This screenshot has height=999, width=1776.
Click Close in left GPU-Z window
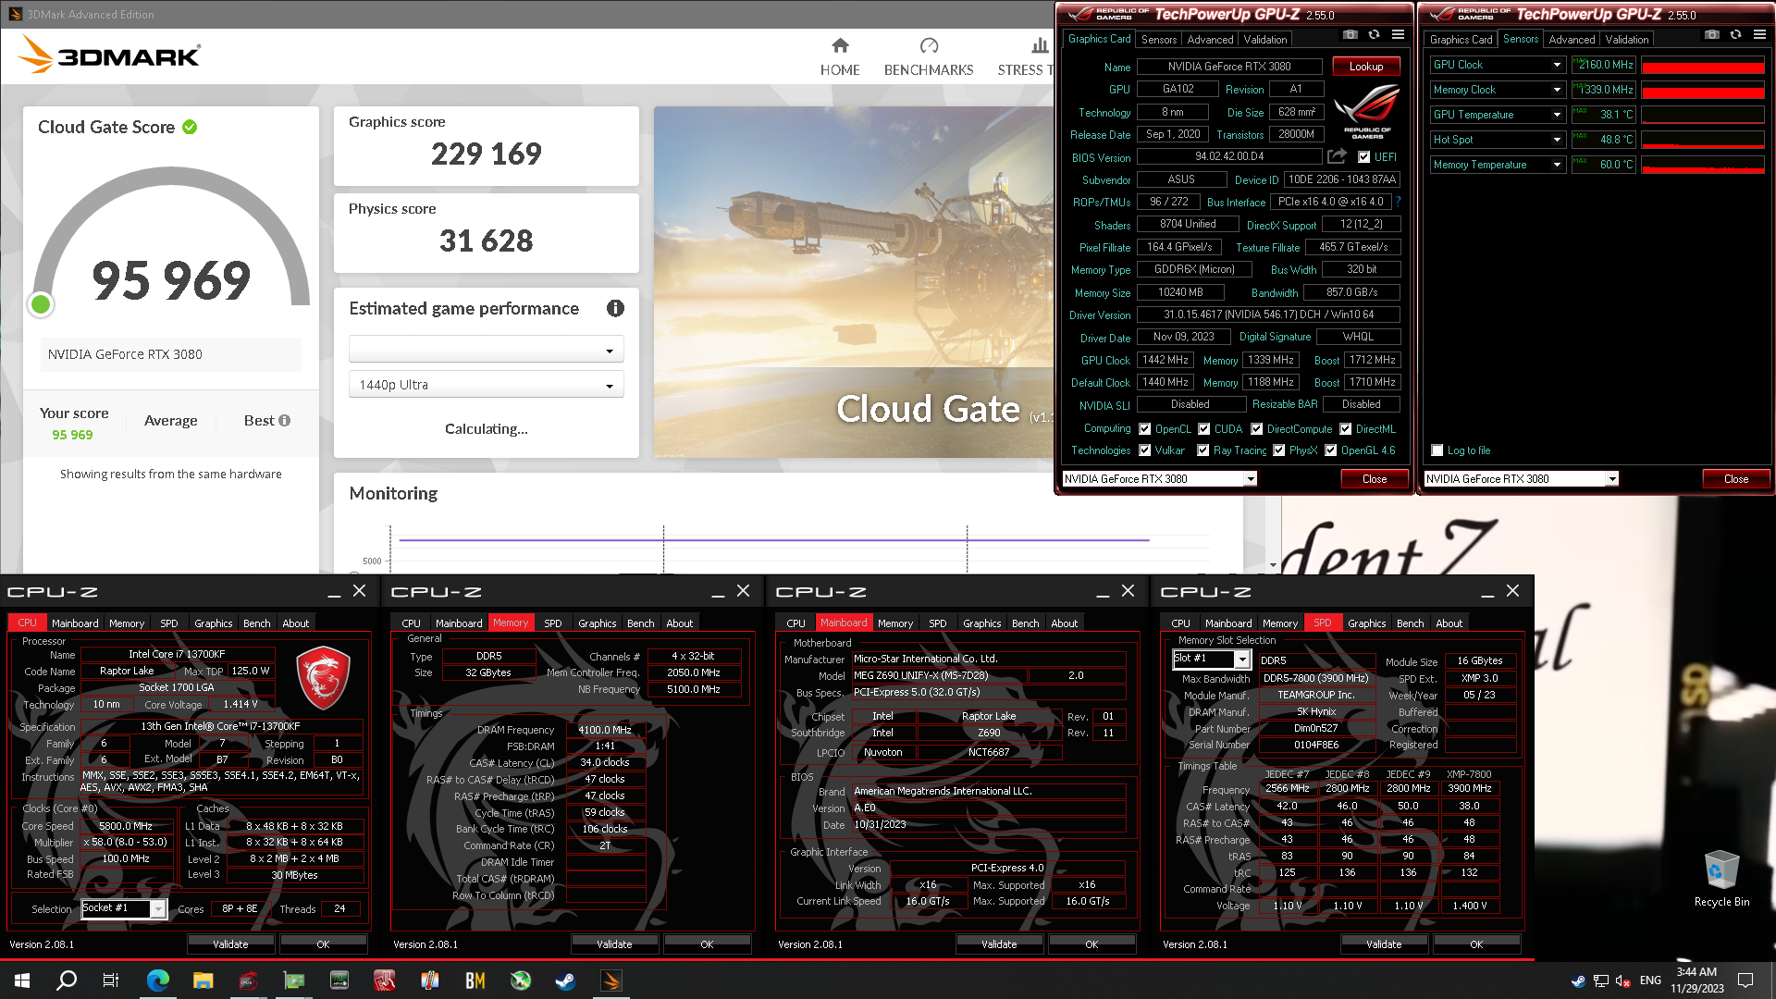[x=1375, y=479]
